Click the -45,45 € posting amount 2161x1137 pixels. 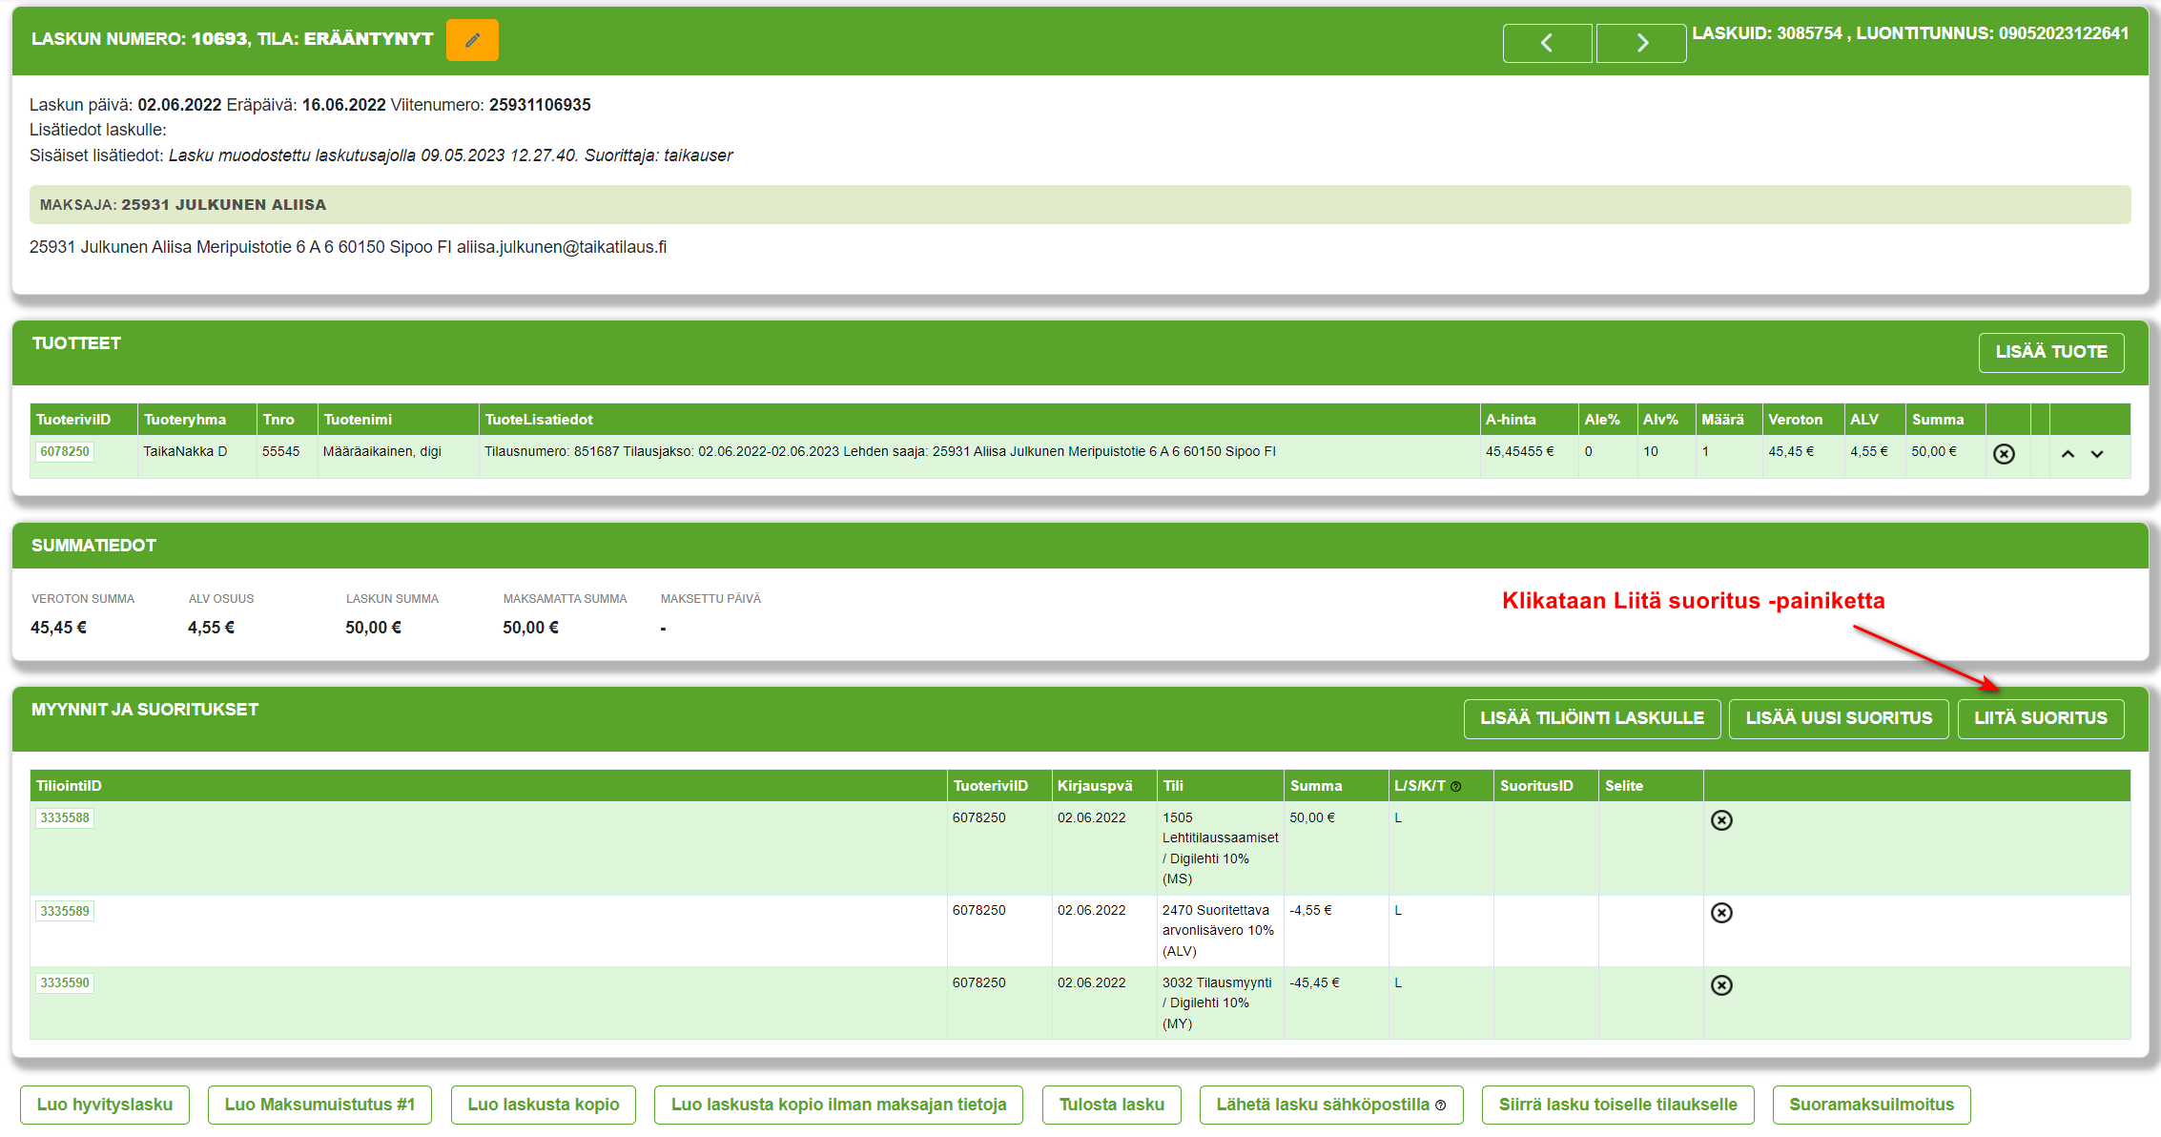click(x=1314, y=983)
